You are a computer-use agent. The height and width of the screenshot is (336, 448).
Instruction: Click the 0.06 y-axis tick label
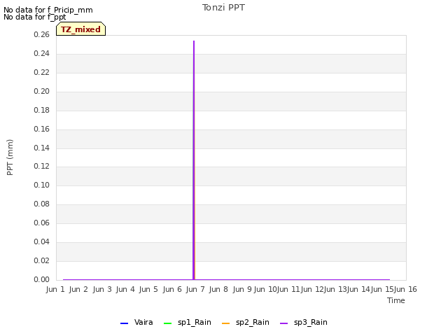tap(42, 223)
